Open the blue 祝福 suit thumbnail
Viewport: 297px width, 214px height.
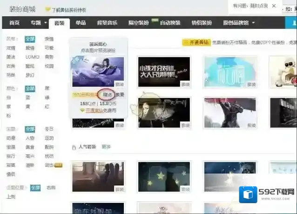(x=230, y=72)
